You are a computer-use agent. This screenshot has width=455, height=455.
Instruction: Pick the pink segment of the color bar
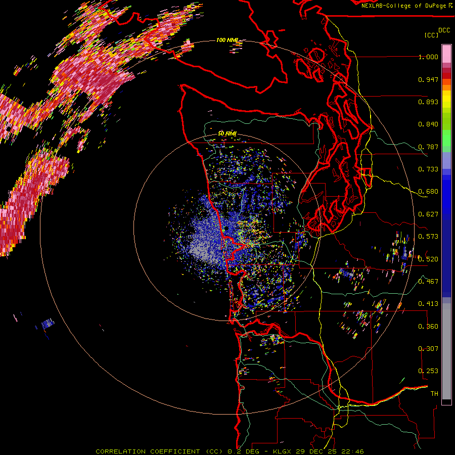point(446,54)
